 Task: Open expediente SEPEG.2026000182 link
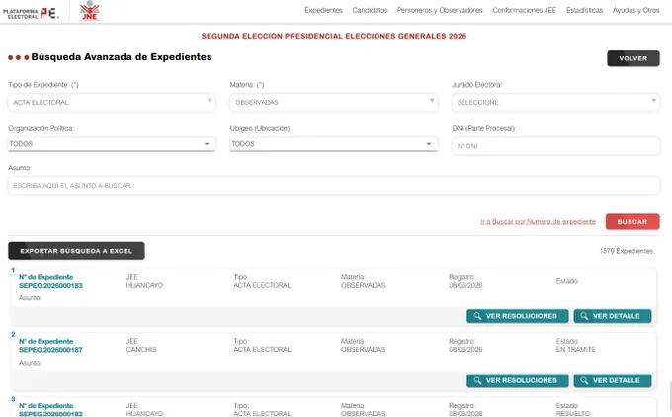[x=50, y=414]
